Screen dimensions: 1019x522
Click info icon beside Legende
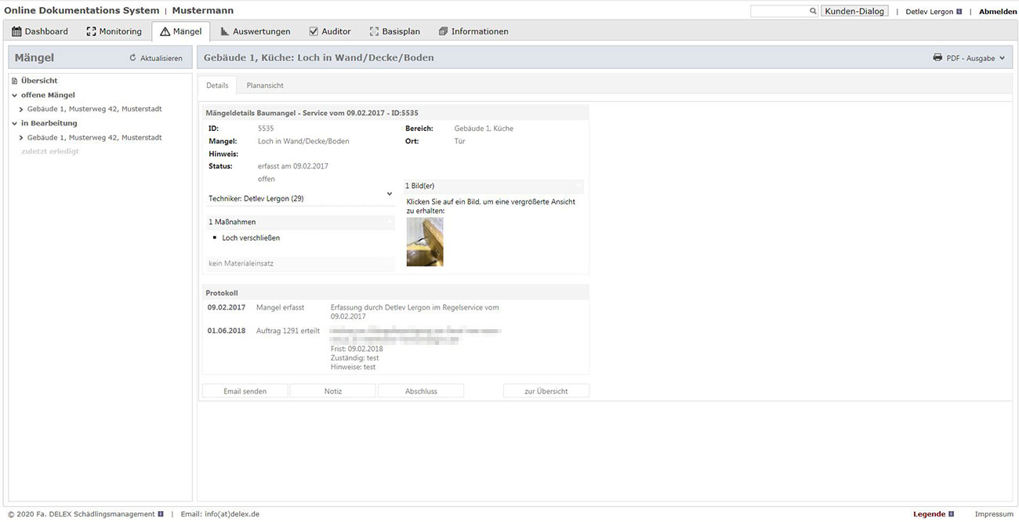(x=951, y=514)
